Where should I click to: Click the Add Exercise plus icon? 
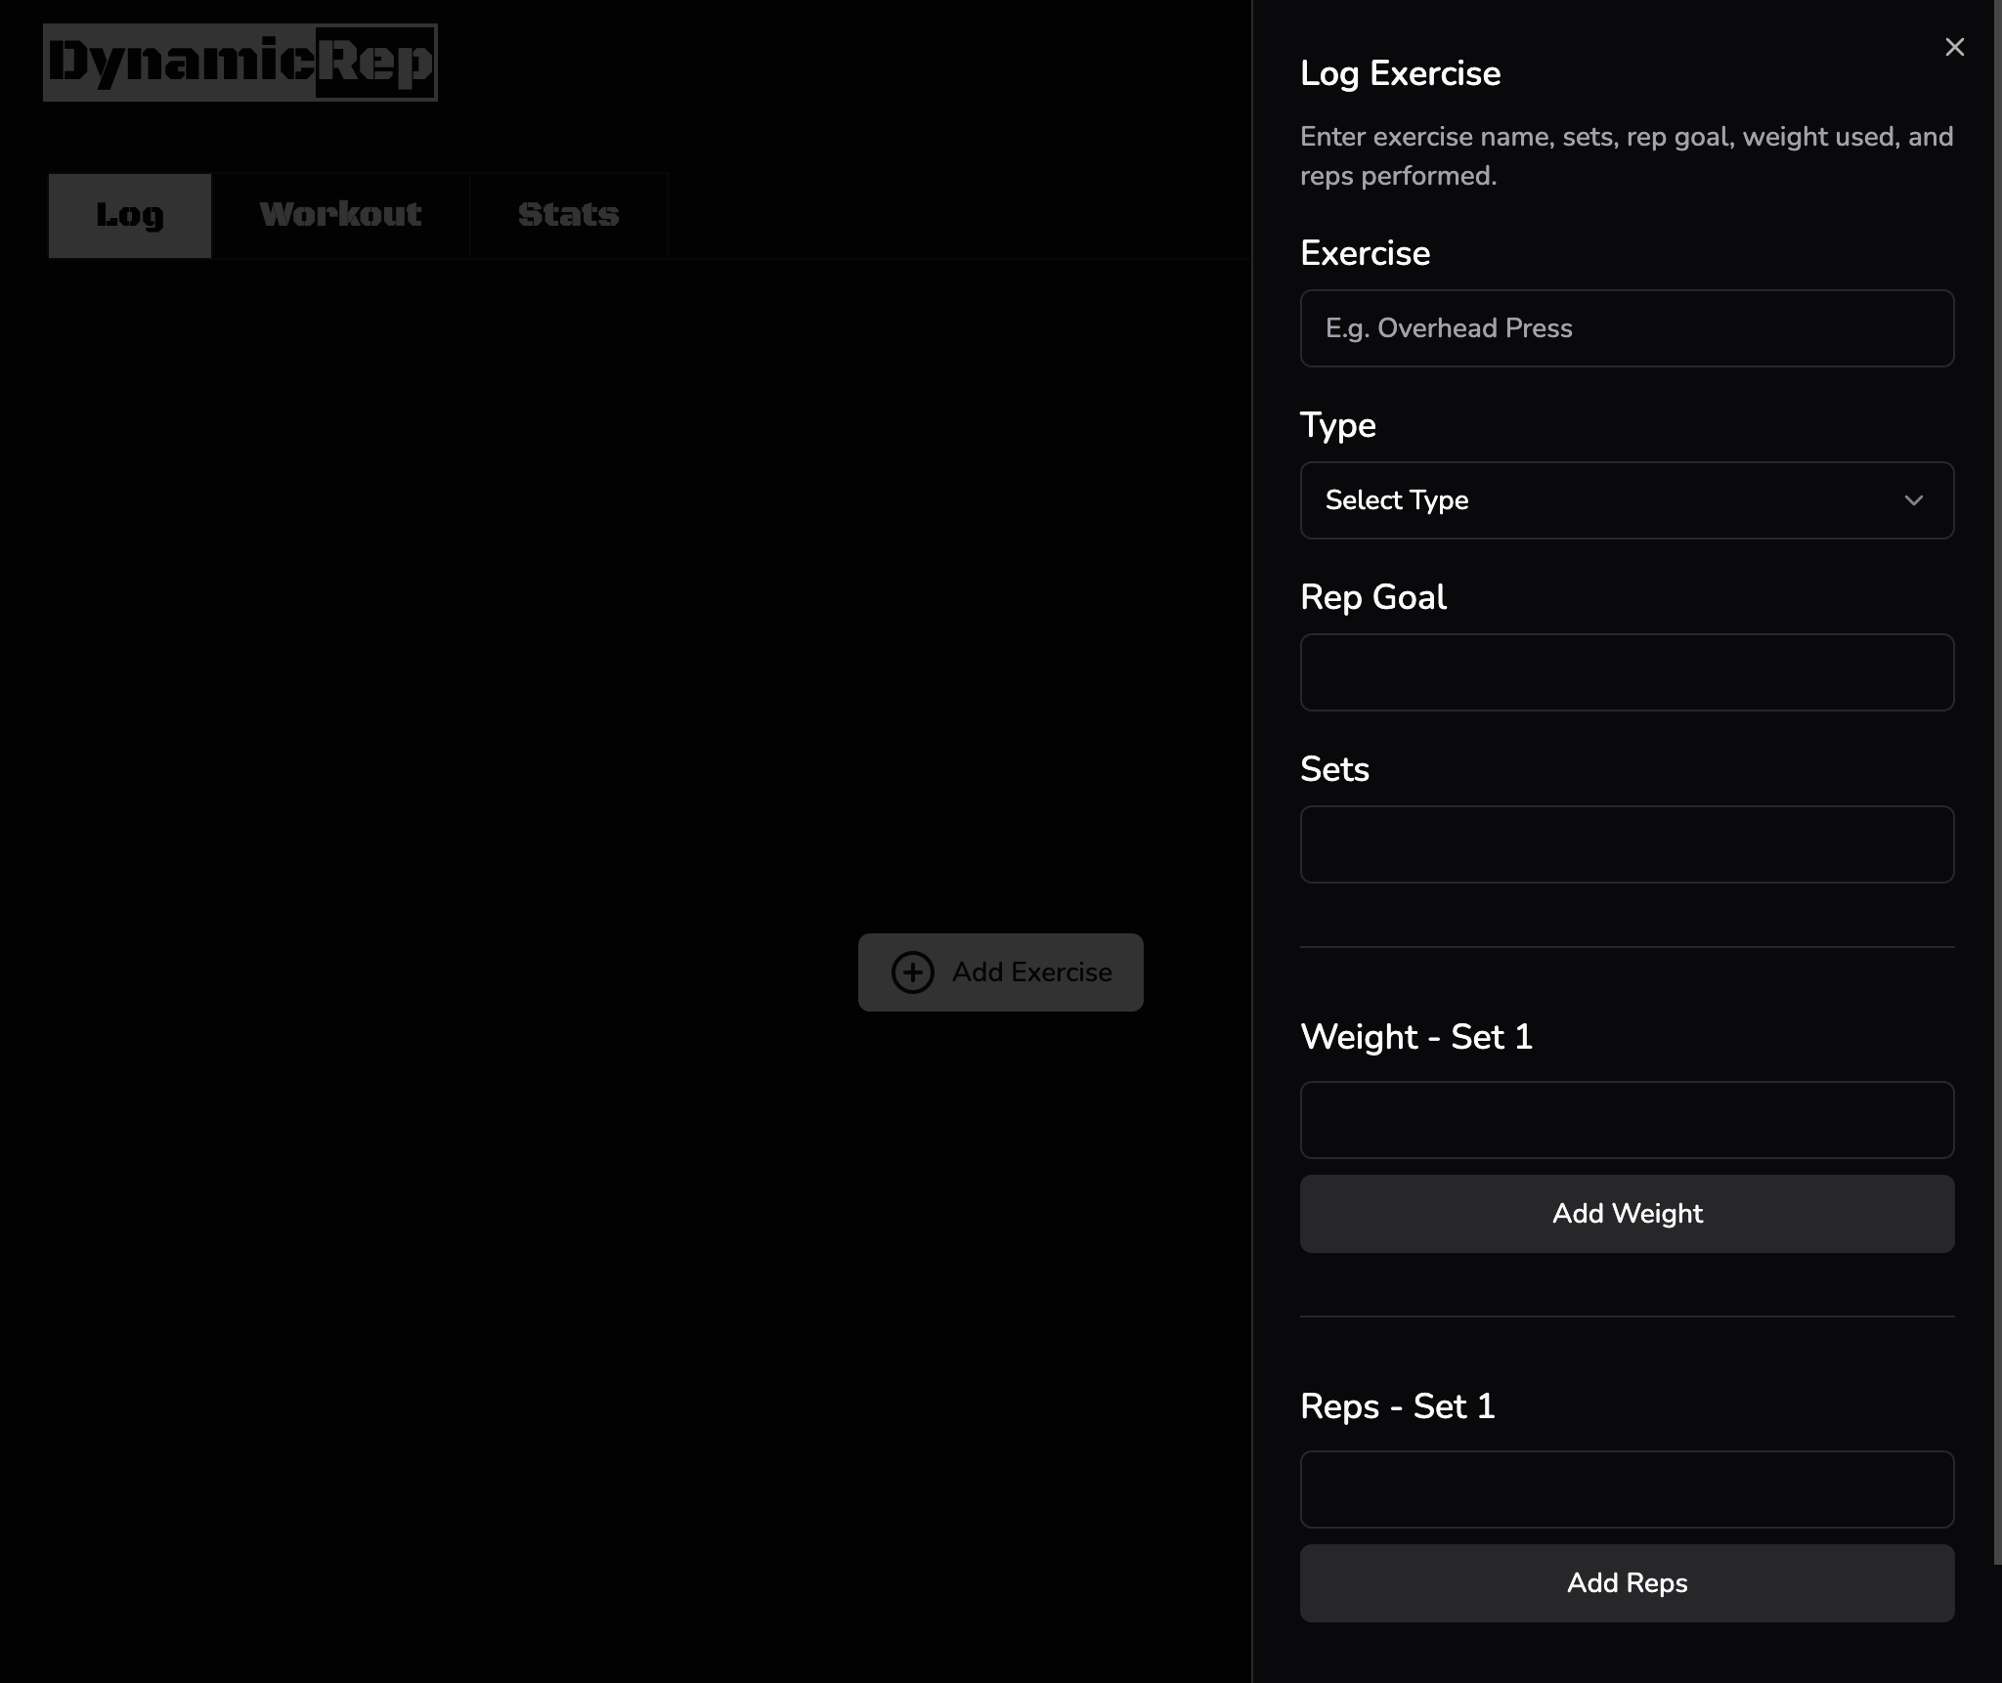coord(912,971)
